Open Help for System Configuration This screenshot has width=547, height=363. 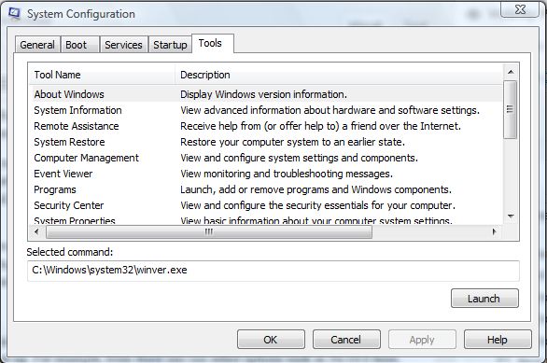tap(498, 340)
